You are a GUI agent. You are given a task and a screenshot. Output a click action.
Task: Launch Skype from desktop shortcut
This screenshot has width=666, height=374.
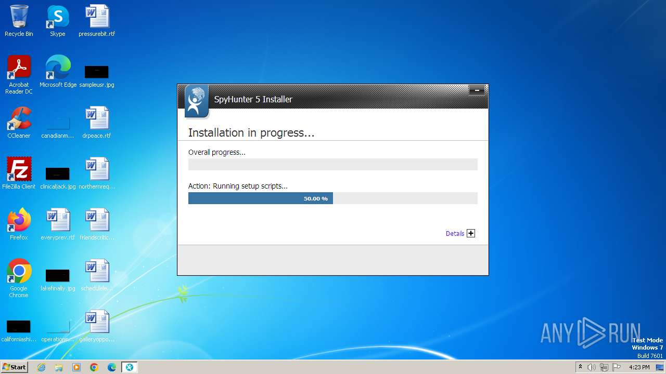pyautogui.click(x=58, y=21)
